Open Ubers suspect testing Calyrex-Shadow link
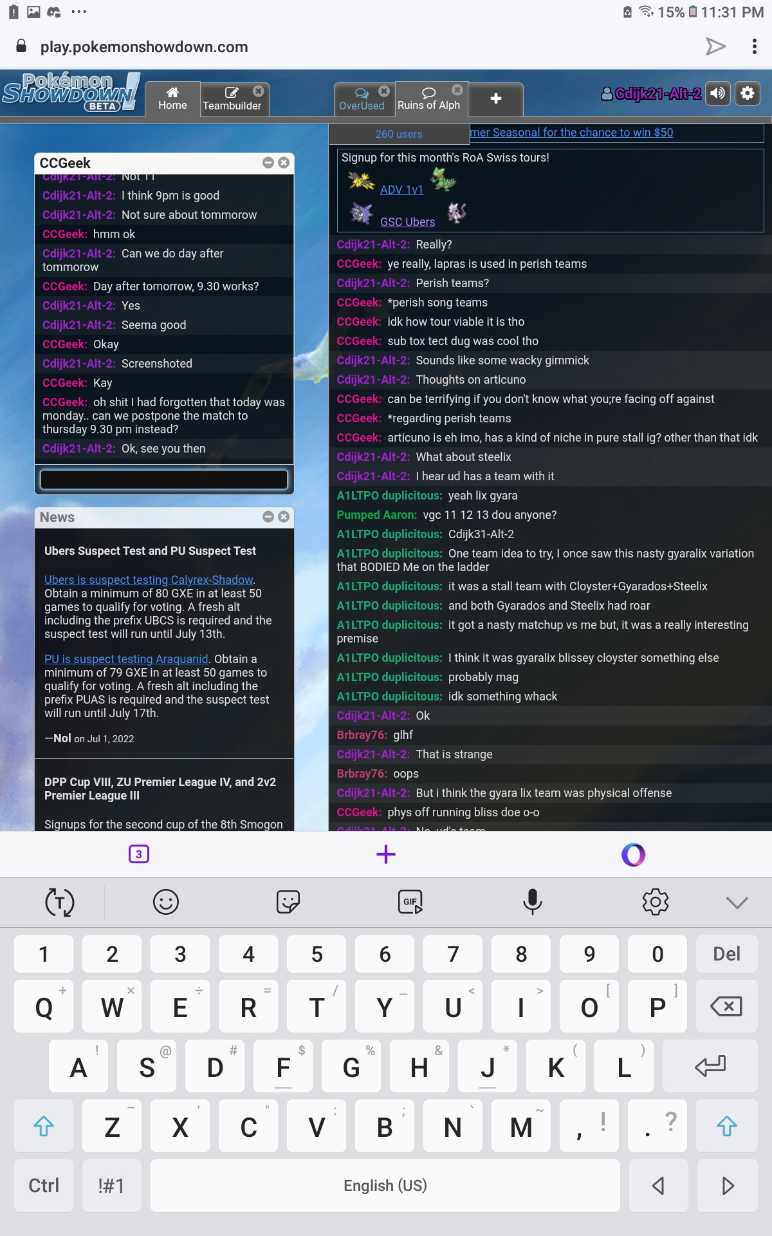The height and width of the screenshot is (1236, 772). pyautogui.click(x=149, y=579)
